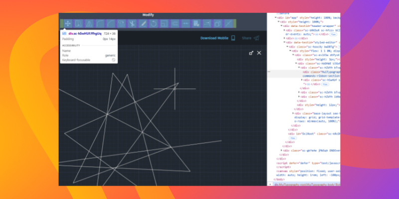Click the checklist-page icon in Modify ribbon
This screenshot has height=199, width=399.
(196, 23)
